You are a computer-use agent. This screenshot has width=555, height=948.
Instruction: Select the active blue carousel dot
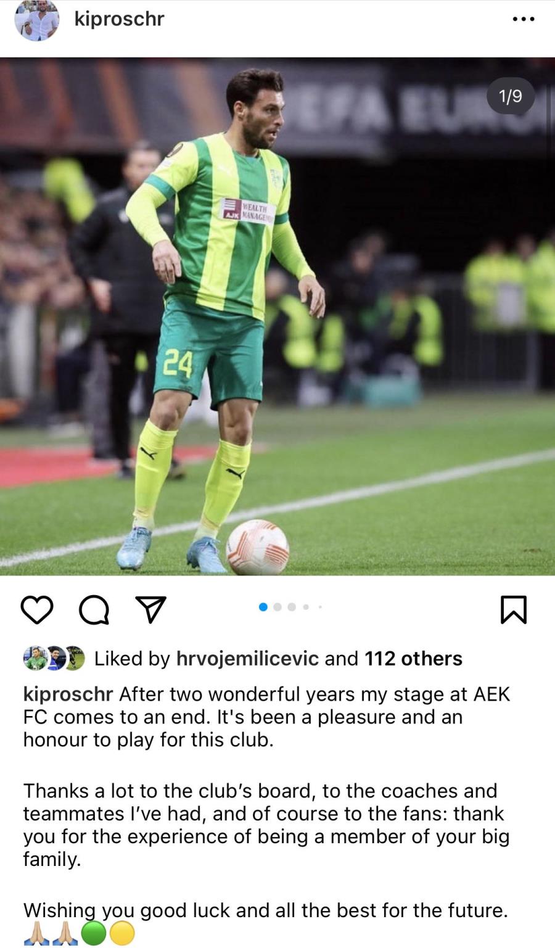263,607
